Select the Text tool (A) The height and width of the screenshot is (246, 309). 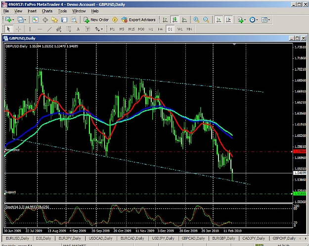pyautogui.click(x=78, y=29)
